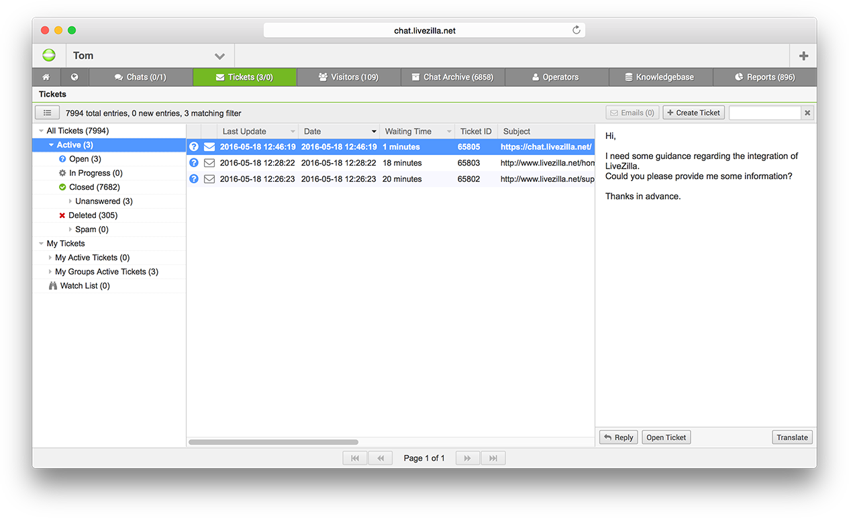This screenshot has height=518, width=849.
Task: Open Last Update column dropdown arrow
Action: [293, 132]
